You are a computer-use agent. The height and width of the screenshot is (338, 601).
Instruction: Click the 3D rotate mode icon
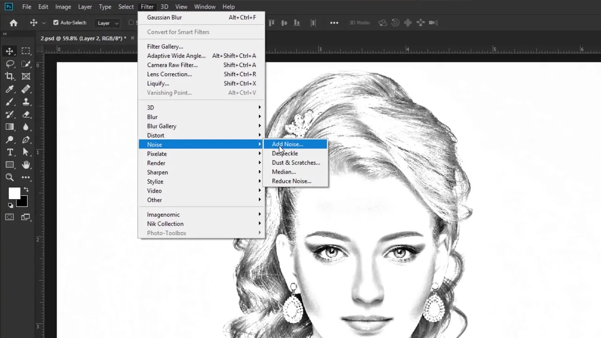(383, 23)
